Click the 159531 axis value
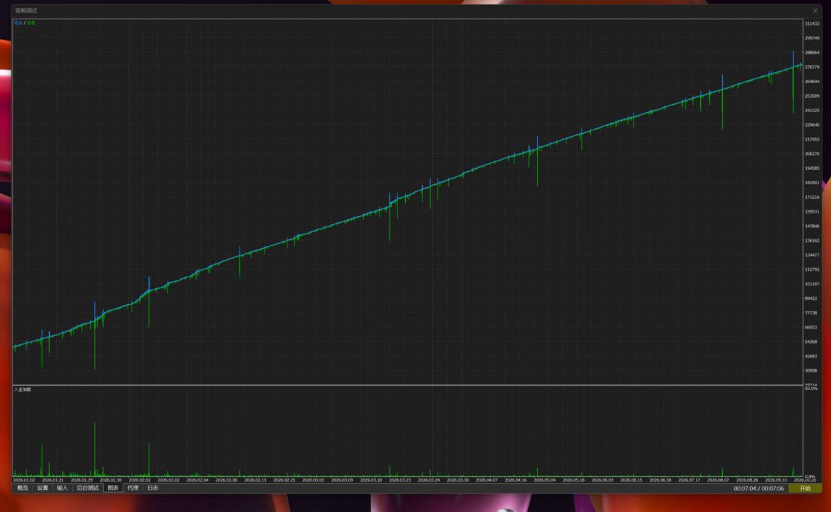Screen dimensions: 831x512 tap(812, 211)
